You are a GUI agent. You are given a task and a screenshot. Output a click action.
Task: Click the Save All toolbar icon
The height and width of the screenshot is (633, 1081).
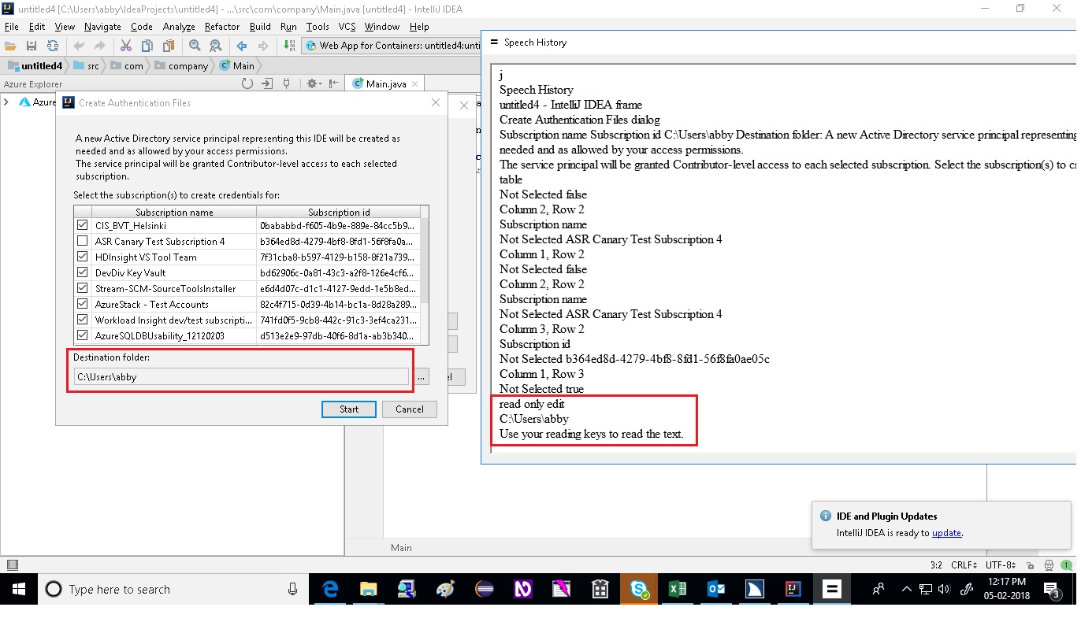pos(32,46)
